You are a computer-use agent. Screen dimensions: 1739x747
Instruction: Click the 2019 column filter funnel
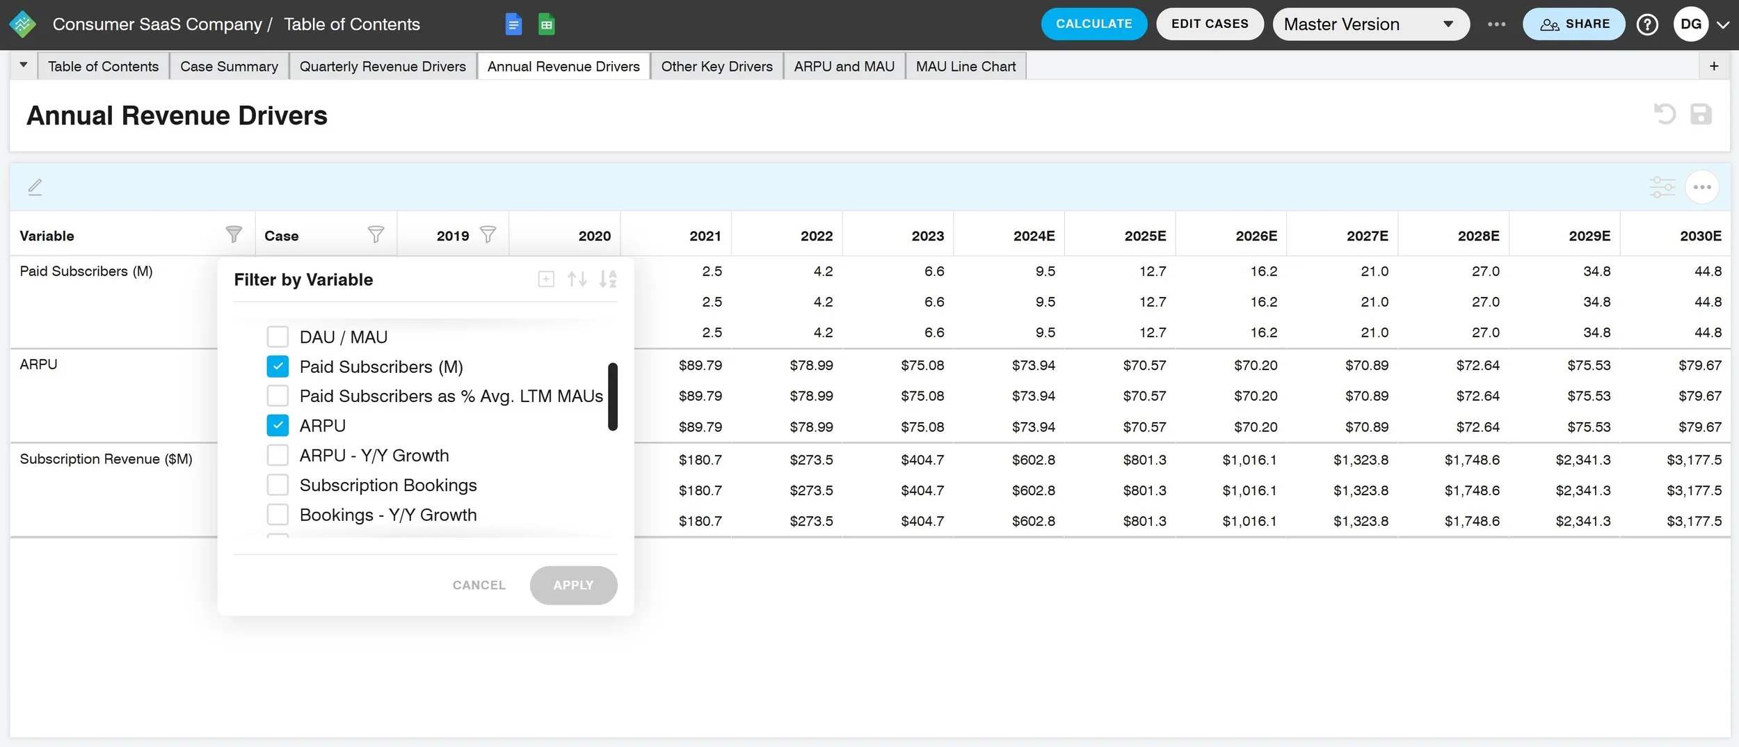[488, 235]
